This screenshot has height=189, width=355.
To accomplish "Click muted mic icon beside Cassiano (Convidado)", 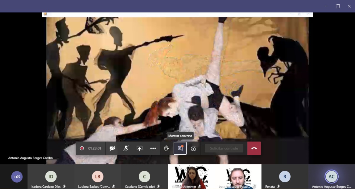I will tap(158, 187).
